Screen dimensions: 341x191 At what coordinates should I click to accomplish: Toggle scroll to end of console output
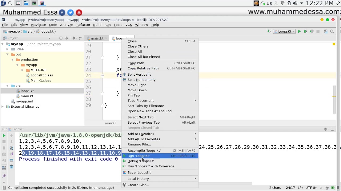pyautogui.click(x=11, y=154)
